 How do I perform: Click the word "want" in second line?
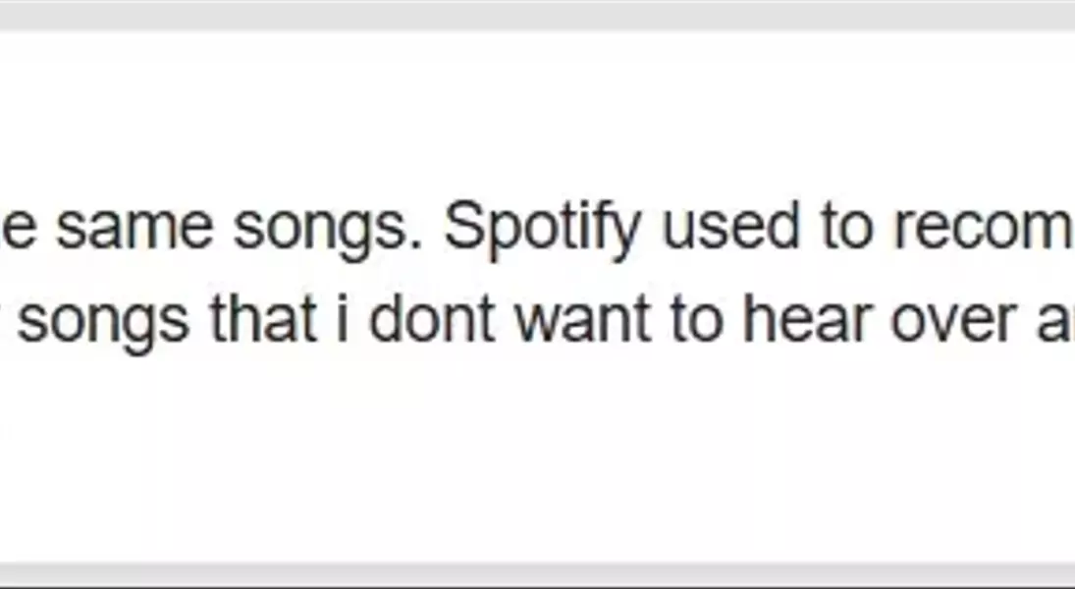pyautogui.click(x=583, y=320)
